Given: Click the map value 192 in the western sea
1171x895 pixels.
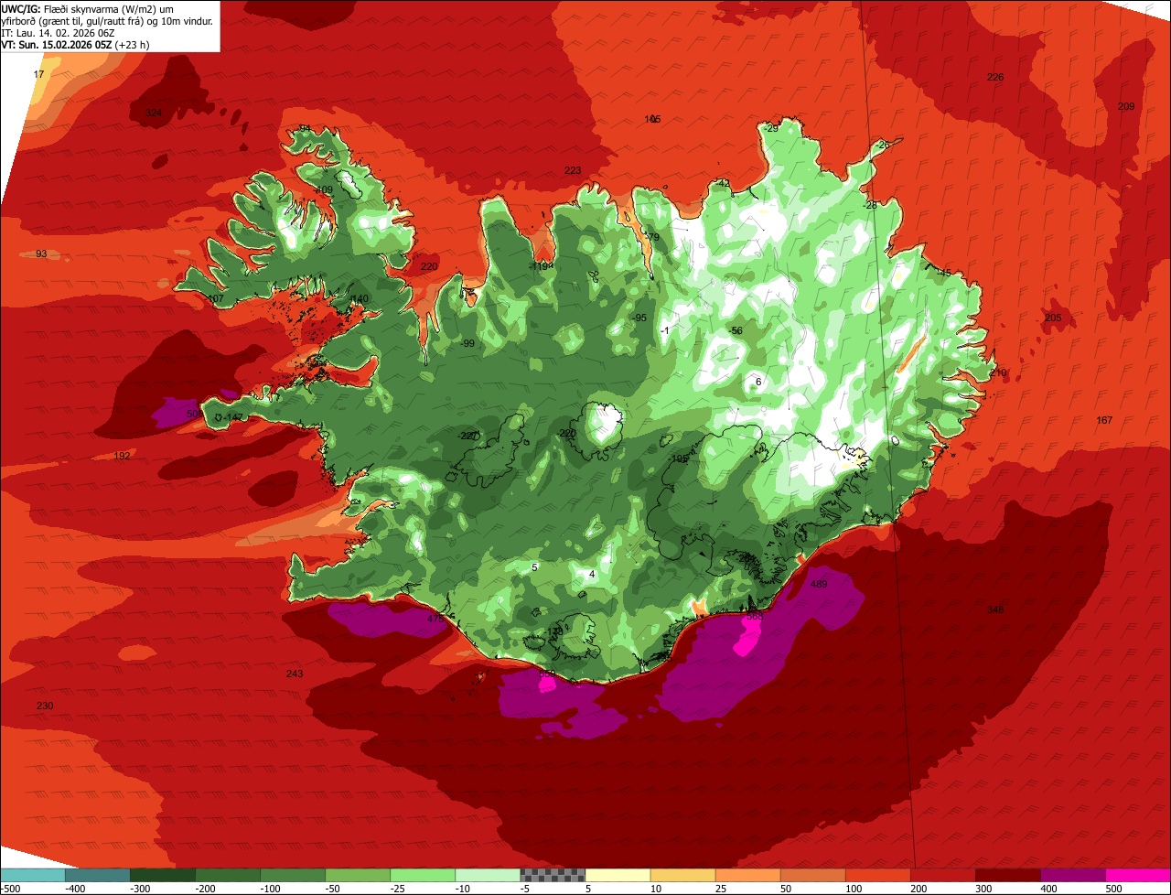Looking at the screenshot, I should (122, 456).
